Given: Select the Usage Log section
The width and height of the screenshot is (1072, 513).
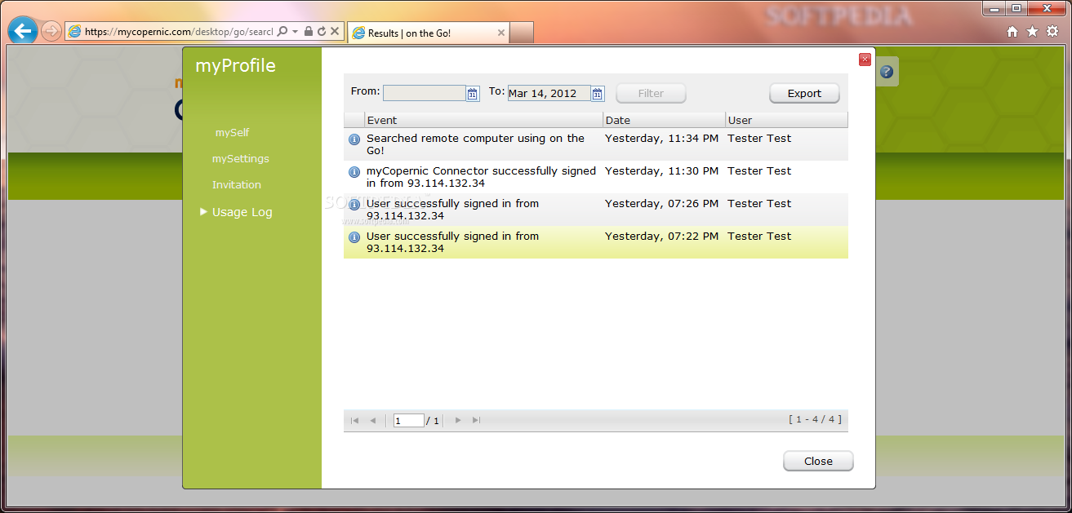Looking at the screenshot, I should click(242, 212).
